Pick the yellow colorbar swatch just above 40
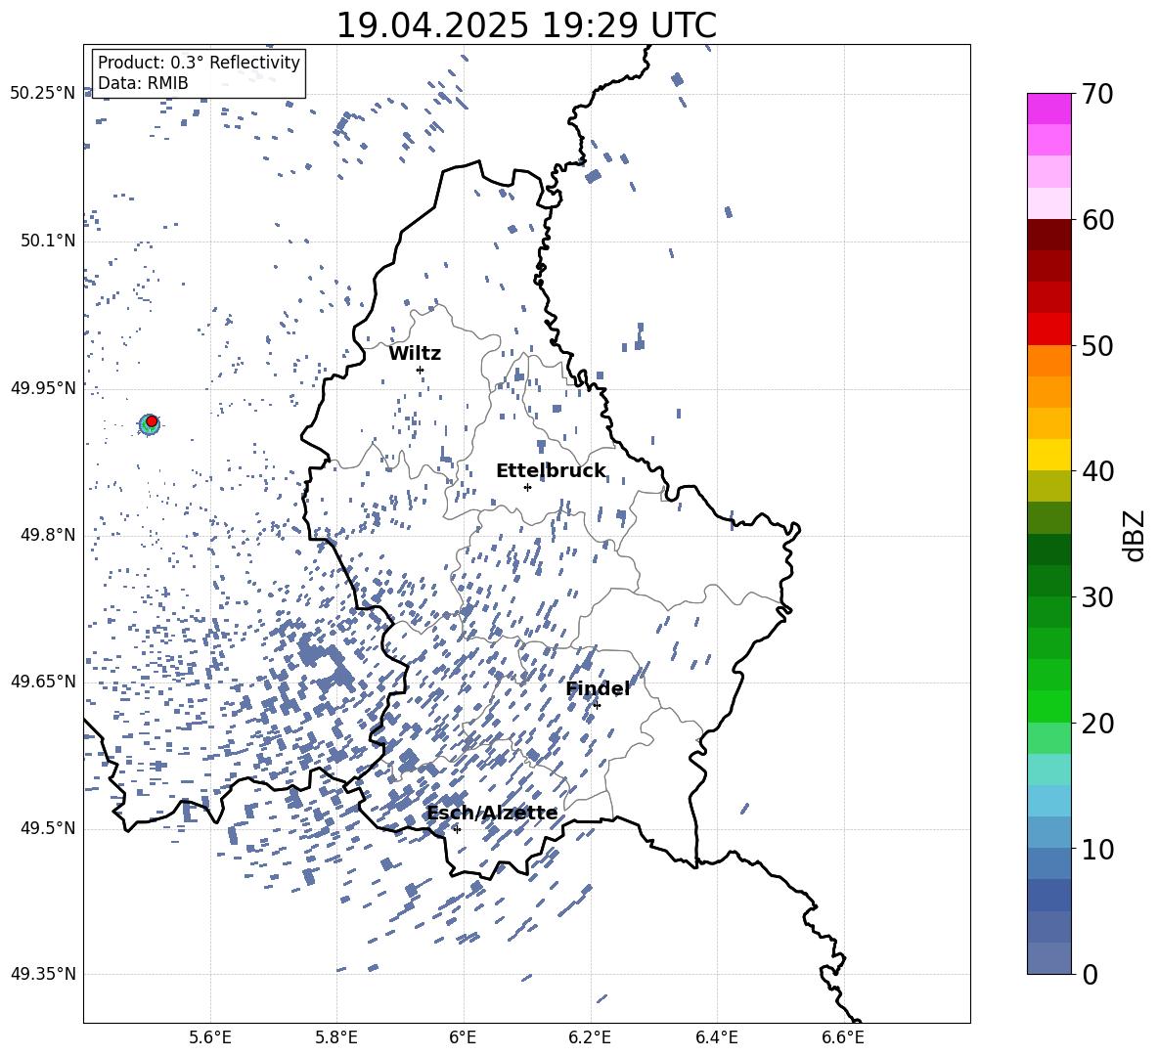Image resolution: width=1158 pixels, height=1057 pixels. 1048,455
